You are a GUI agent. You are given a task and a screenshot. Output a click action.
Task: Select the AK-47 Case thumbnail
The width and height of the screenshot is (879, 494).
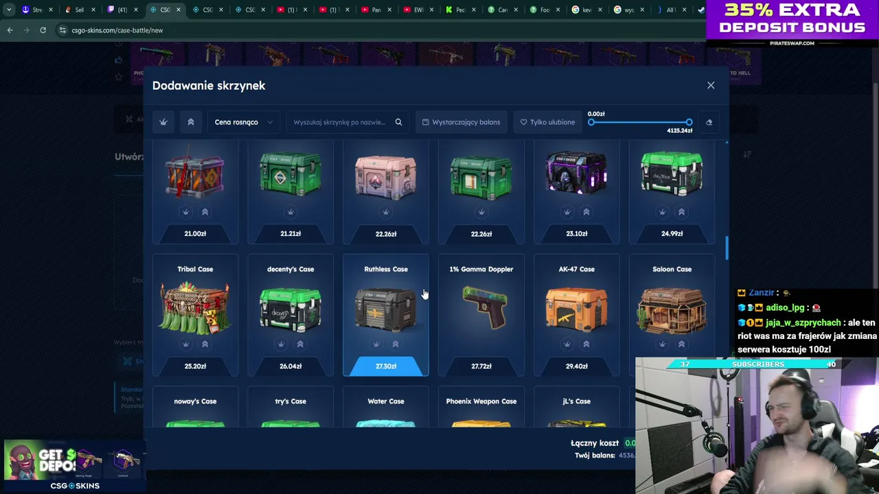point(577,309)
